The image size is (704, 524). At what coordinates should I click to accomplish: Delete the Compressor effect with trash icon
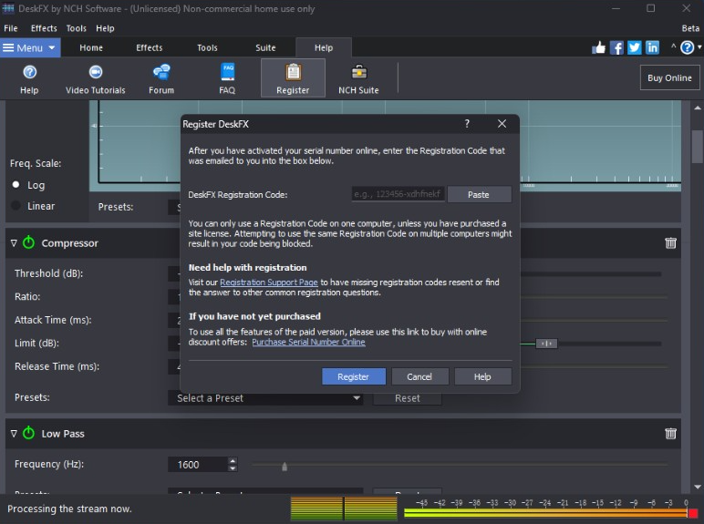(x=670, y=243)
